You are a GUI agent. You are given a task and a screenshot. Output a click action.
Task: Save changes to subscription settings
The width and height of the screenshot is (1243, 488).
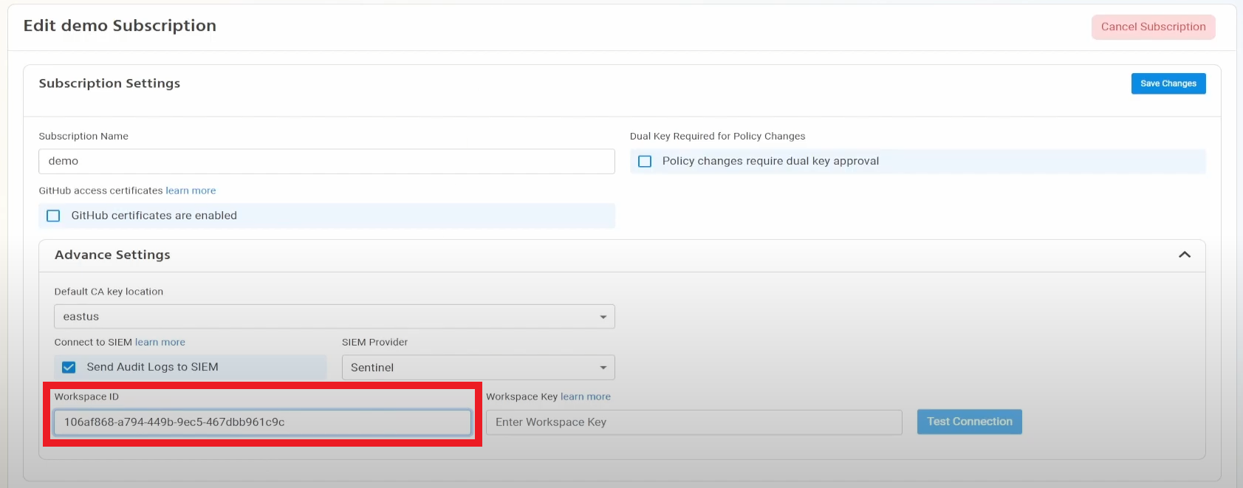click(1168, 83)
